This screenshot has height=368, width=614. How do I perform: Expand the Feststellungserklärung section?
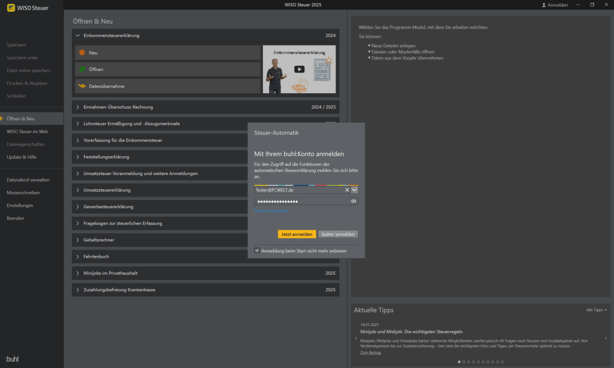tap(78, 157)
